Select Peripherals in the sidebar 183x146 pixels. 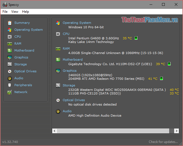pyautogui.click(x=23, y=85)
